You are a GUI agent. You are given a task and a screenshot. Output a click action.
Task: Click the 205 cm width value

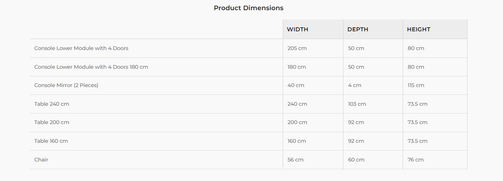pos(297,48)
